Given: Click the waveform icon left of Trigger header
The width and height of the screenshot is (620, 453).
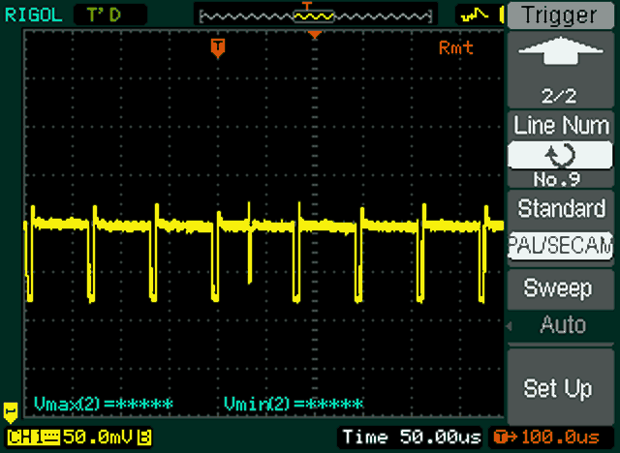Looking at the screenshot, I should click(477, 14).
